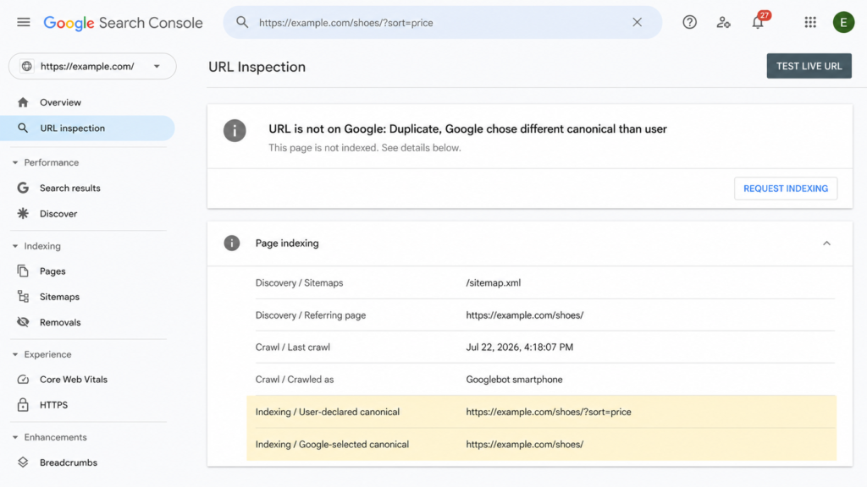Clear the inspected URL with X
867x487 pixels.
coord(637,22)
